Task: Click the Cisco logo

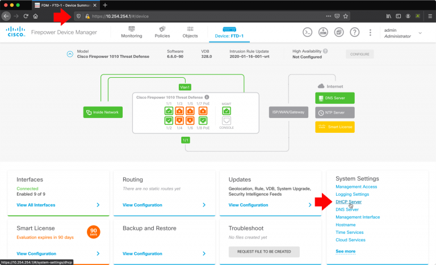Action: click(x=16, y=31)
